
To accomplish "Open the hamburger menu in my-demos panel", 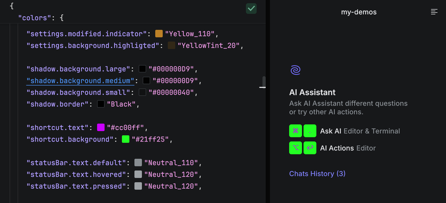I will click(434, 12).
